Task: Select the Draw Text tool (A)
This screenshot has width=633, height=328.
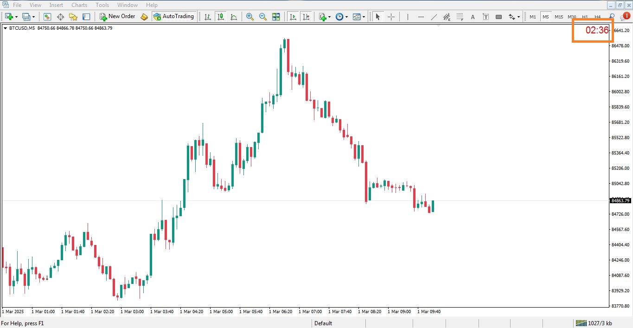Action: coord(473,17)
